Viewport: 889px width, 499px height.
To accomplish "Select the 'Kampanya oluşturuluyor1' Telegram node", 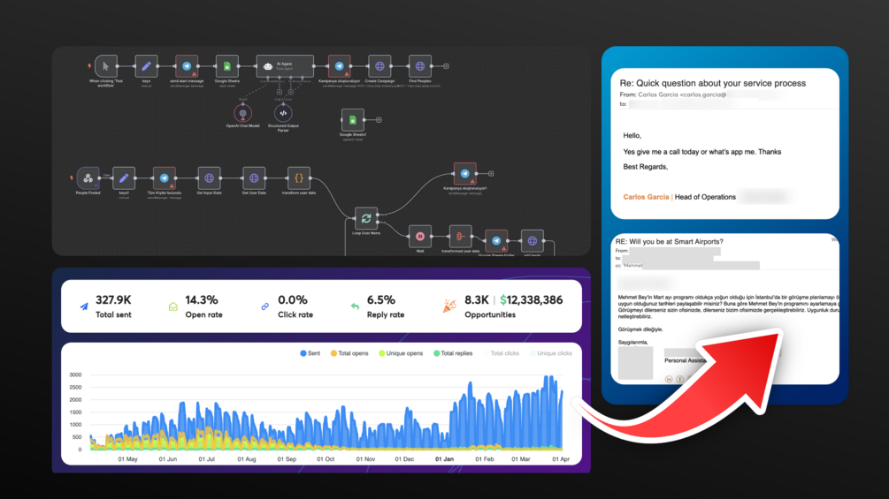I will (x=465, y=174).
